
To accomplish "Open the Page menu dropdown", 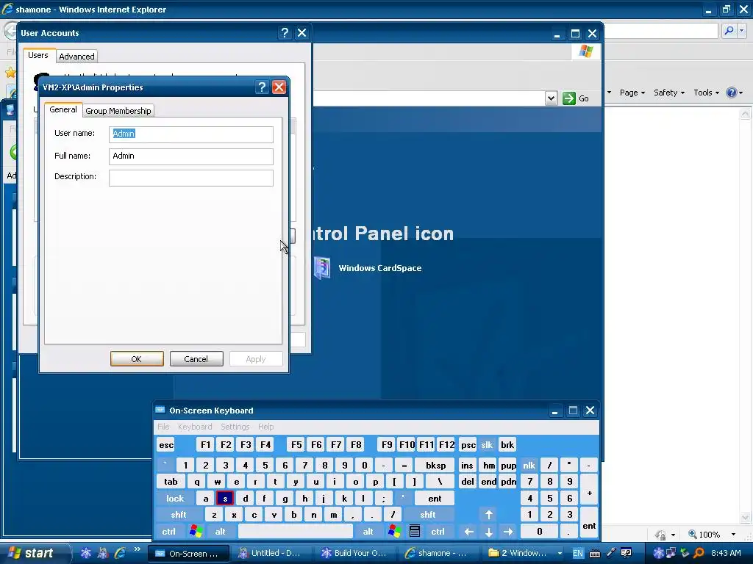I will coord(632,93).
